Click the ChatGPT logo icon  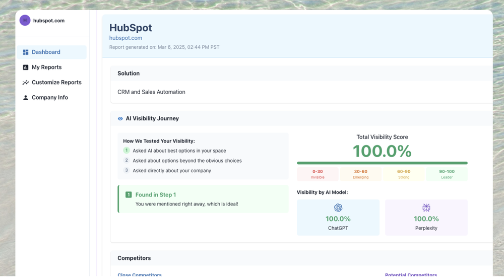(338, 207)
